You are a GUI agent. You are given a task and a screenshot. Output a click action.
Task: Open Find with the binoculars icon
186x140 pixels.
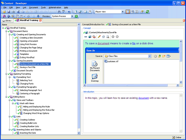(x=59, y=12)
